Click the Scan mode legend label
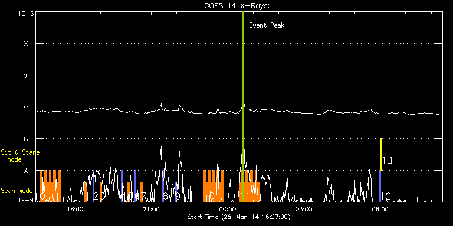453x226 pixels. click(x=17, y=191)
